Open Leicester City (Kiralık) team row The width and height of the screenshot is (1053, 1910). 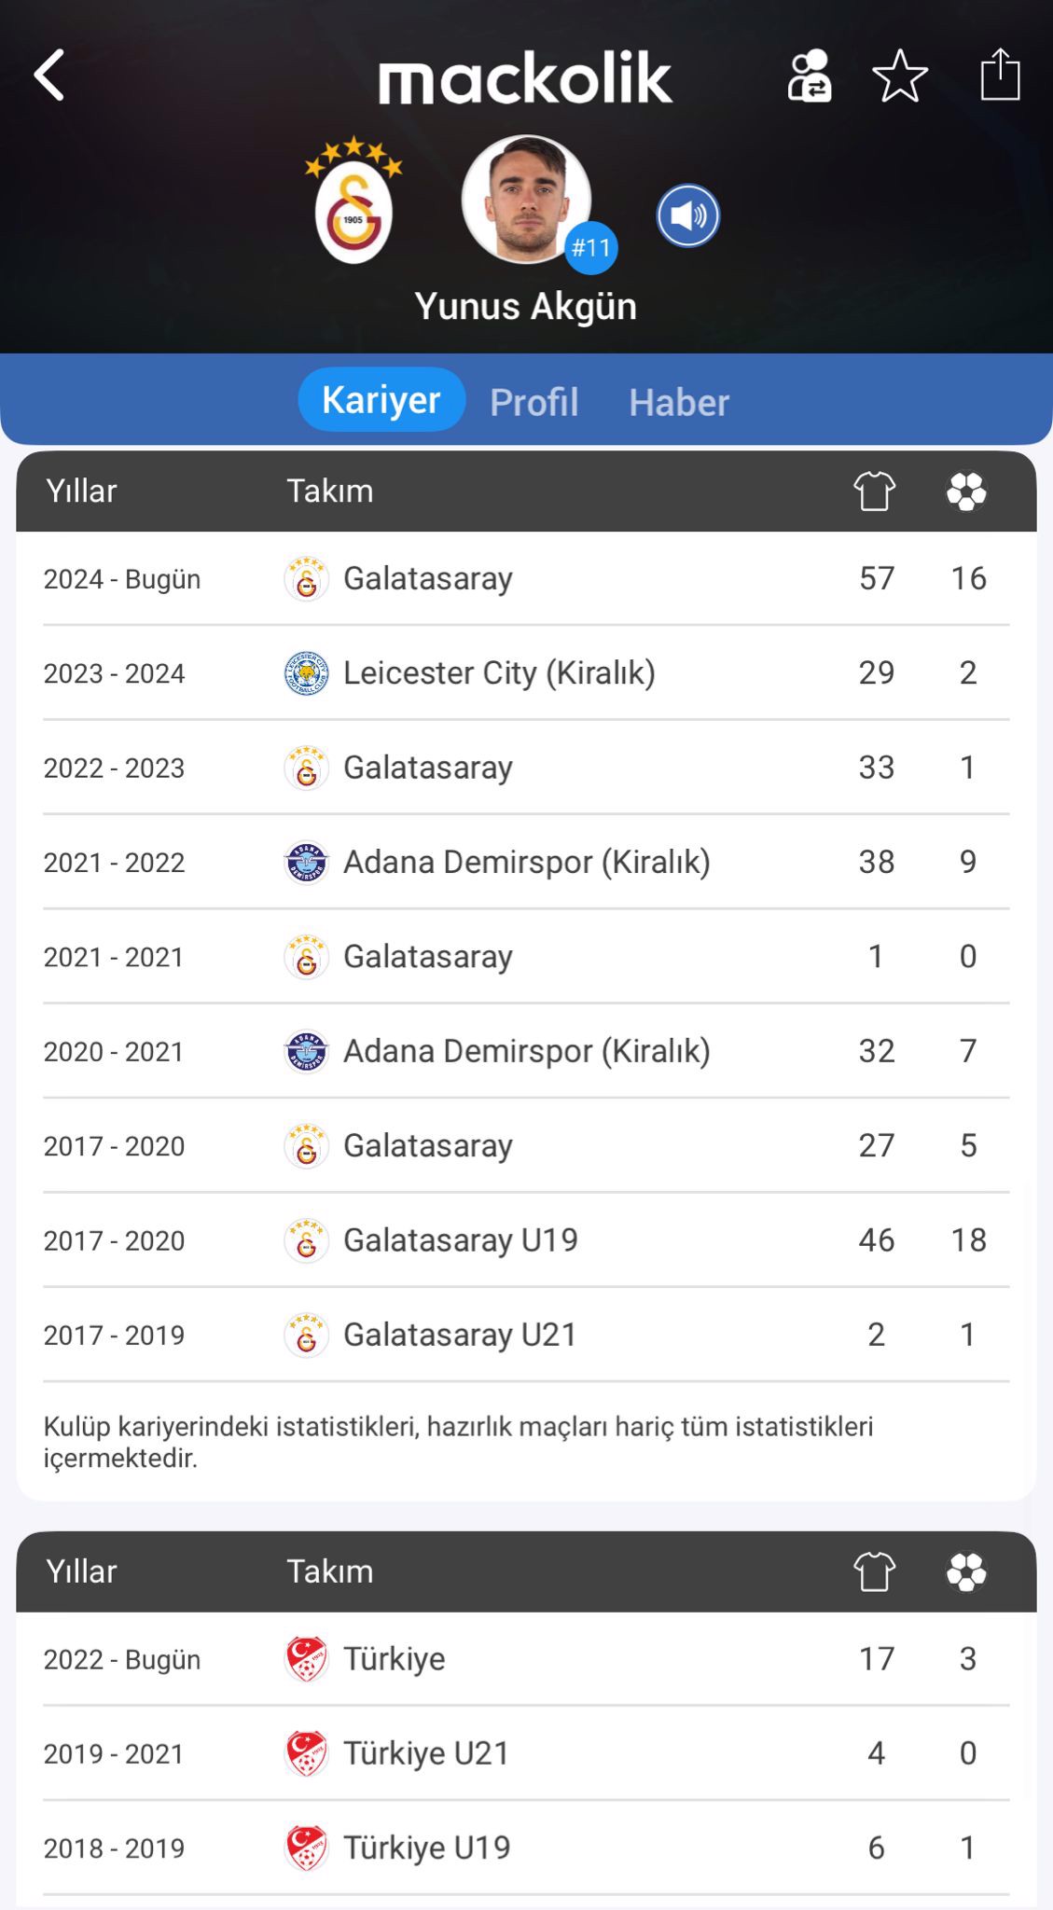499,673
